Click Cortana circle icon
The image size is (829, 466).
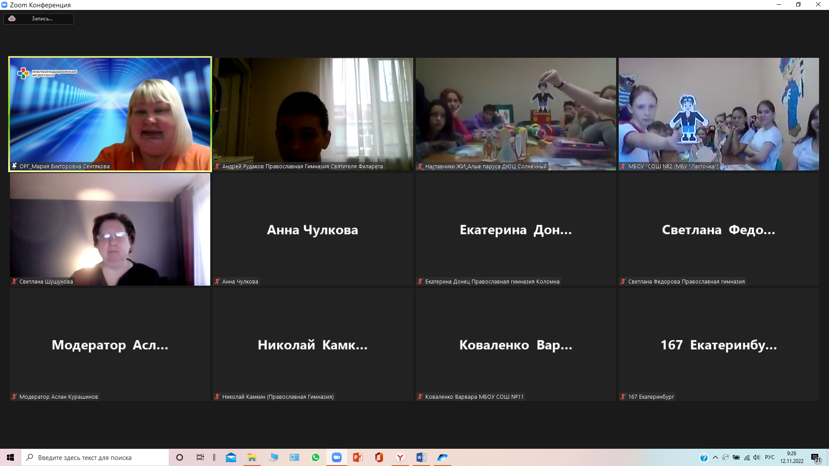[180, 457]
